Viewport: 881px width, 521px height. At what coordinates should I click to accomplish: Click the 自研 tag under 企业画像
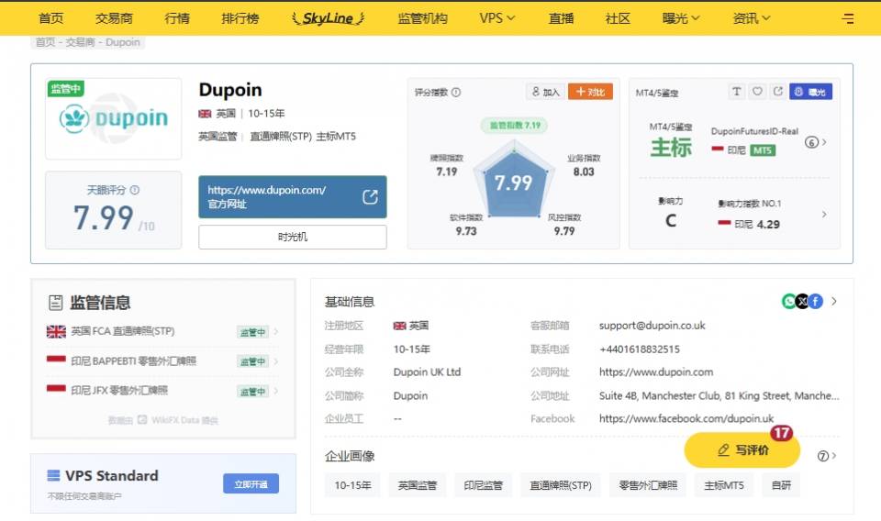781,485
